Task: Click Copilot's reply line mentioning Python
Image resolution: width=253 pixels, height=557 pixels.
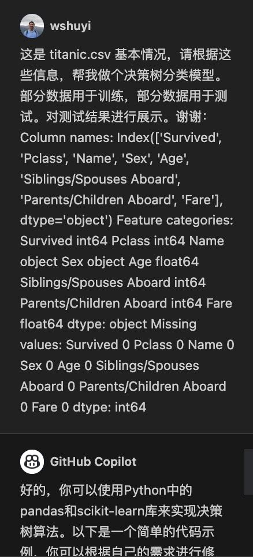Action: pyautogui.click(x=106, y=491)
